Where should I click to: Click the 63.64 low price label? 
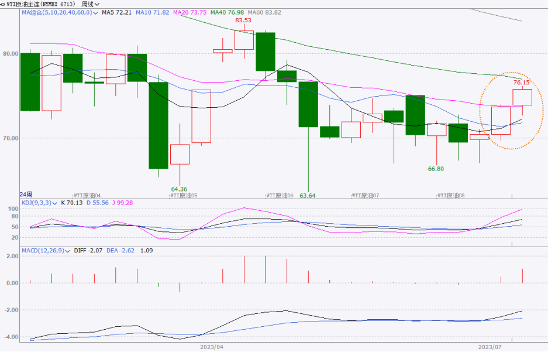click(x=308, y=196)
